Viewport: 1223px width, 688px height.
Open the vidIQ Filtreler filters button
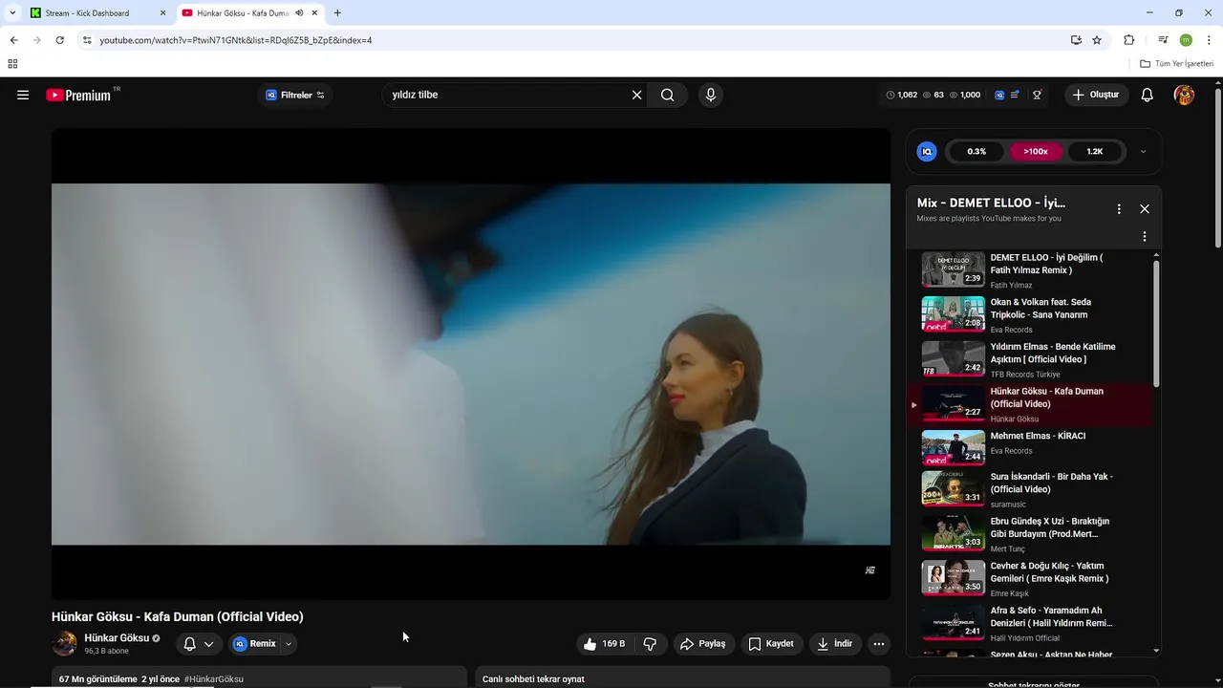click(x=295, y=95)
